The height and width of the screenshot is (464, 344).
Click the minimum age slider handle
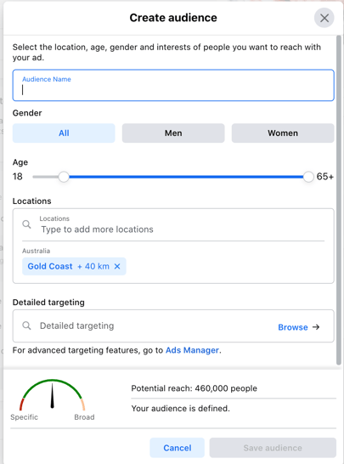click(x=64, y=177)
